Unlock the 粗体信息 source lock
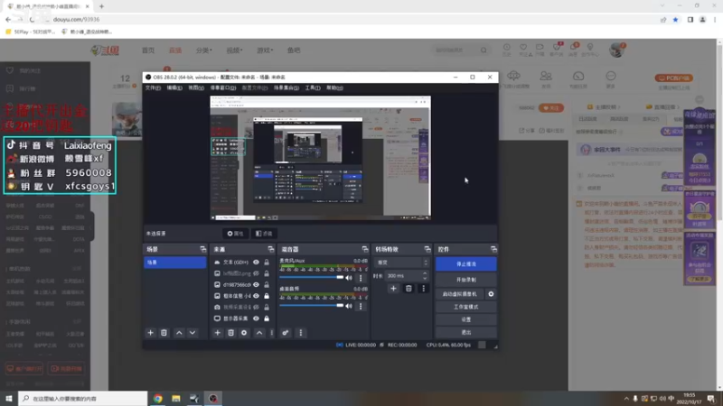This screenshot has height=406, width=723. click(267, 296)
